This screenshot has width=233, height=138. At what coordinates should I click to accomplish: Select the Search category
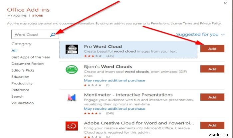pos(17,96)
